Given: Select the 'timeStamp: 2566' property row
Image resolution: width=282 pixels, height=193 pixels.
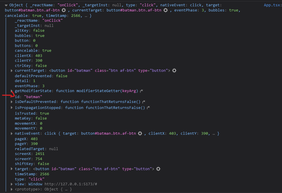Looking at the screenshot, I should (x=32, y=174).
